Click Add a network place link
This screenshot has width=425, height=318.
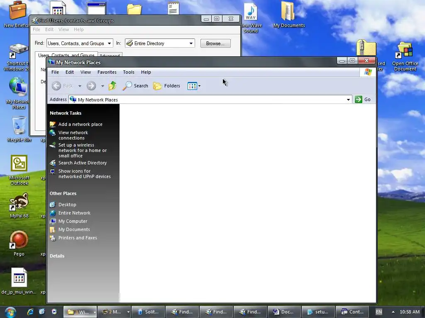[x=80, y=124]
